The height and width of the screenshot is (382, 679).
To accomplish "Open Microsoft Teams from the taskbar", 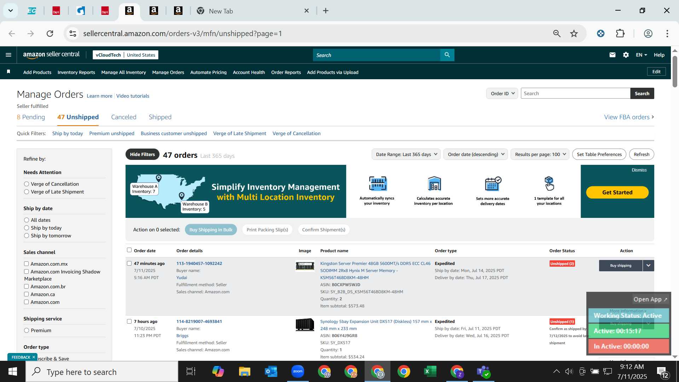I will click(483, 371).
